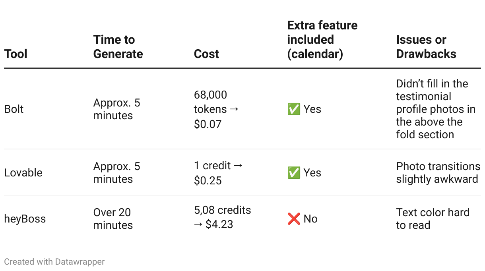Click the 5,08 credits → $4.23 cell
This screenshot has width=485, height=271.
[x=223, y=217]
